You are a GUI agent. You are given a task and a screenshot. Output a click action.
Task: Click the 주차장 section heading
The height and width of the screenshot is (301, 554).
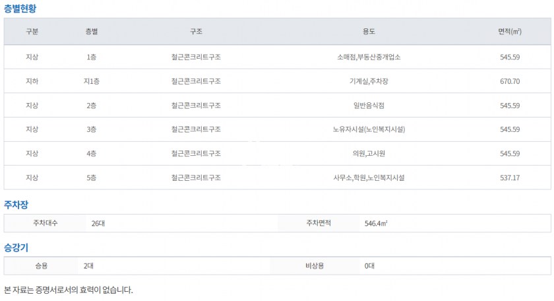click(16, 205)
